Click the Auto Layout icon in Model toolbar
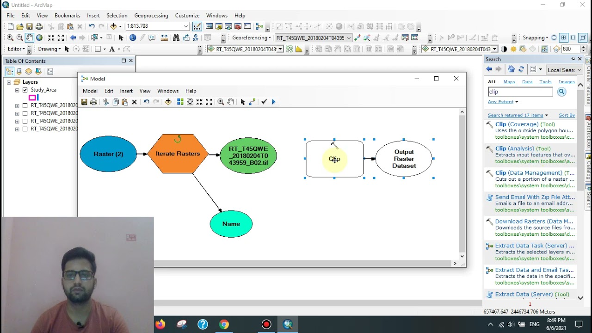This screenshot has height=333, width=592. pyautogui.click(x=180, y=102)
